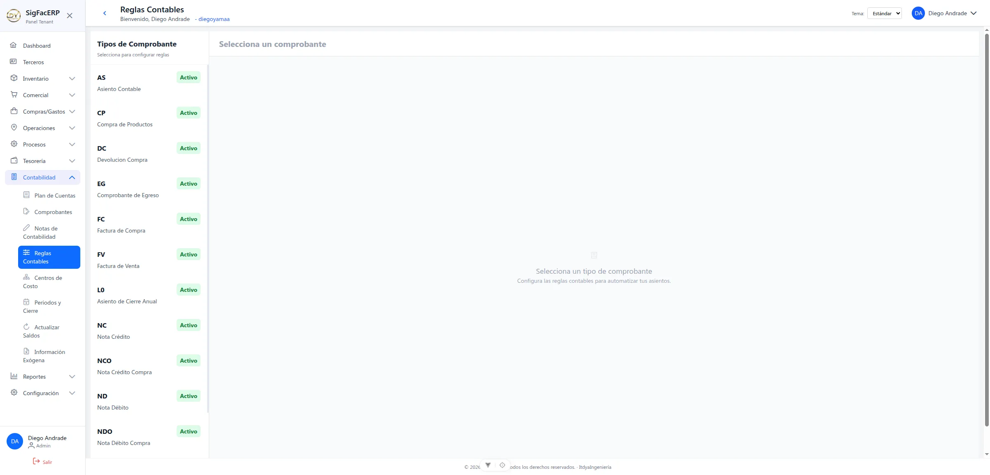Click the diegoyamaa tenant link
Viewport: 990px width, 475px height.
[x=214, y=19]
